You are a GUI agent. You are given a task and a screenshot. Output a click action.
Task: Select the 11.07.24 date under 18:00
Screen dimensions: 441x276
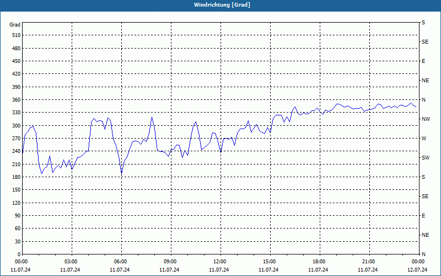pyautogui.click(x=318, y=270)
